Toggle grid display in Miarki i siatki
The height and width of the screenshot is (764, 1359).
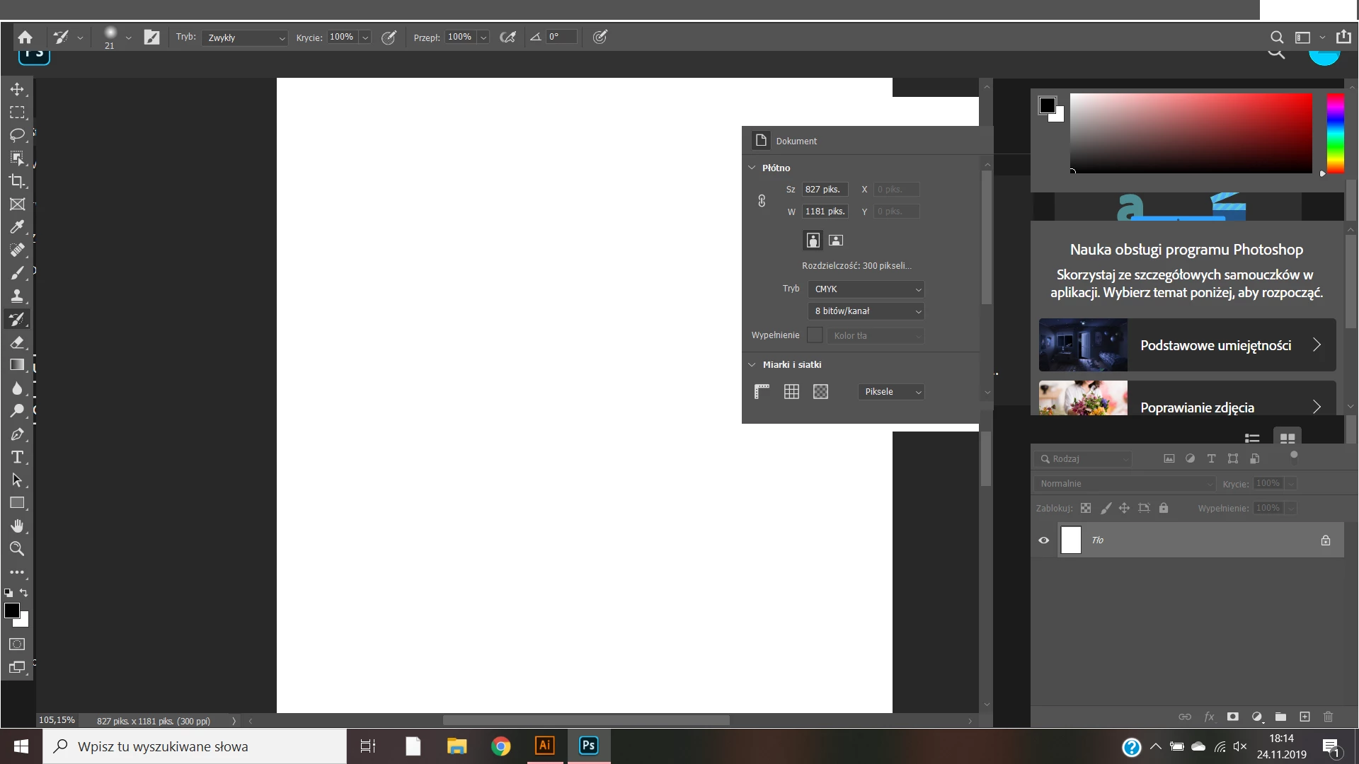(791, 392)
